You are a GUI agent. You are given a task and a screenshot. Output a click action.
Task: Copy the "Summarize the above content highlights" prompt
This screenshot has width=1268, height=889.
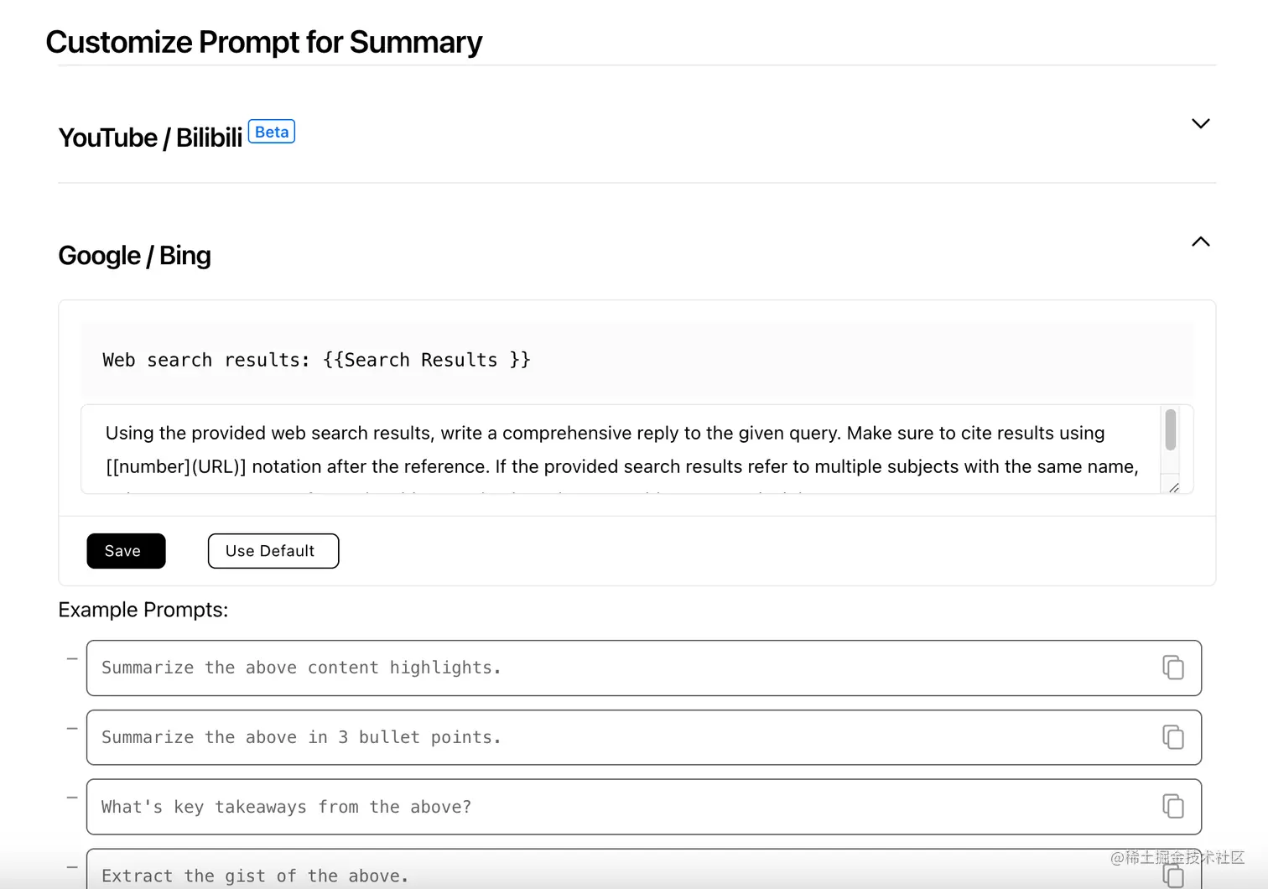1172,668
